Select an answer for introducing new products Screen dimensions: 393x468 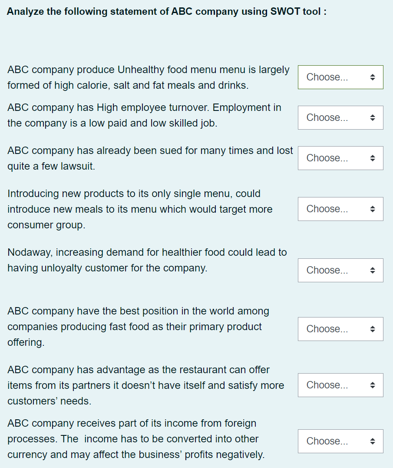340,209
